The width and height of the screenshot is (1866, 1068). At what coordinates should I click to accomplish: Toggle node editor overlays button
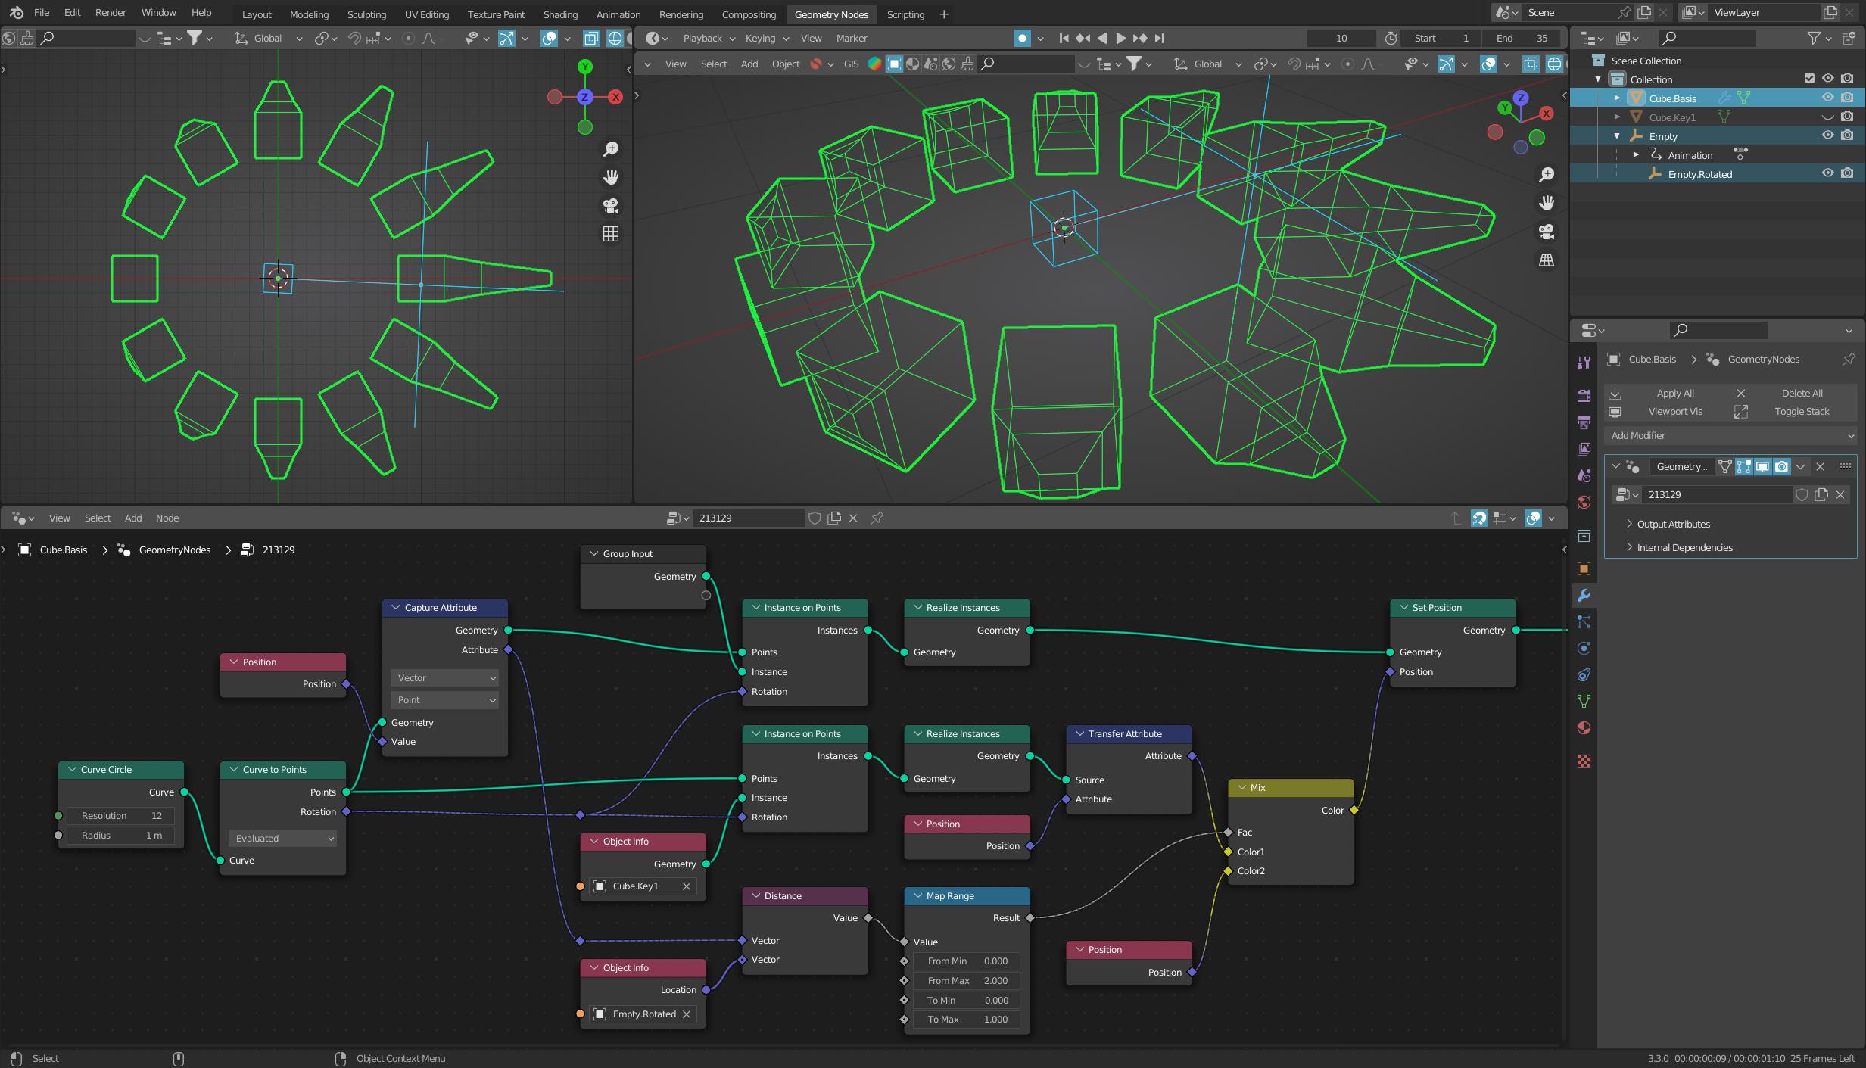tap(1533, 518)
